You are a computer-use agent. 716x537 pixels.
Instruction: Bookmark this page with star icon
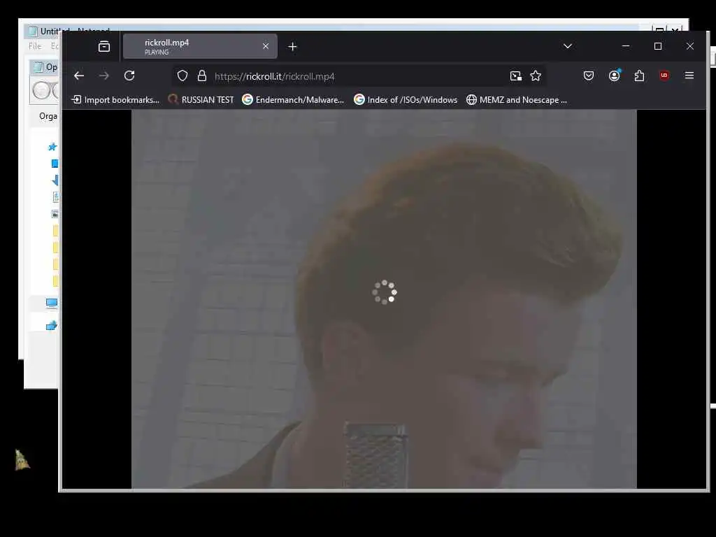click(x=536, y=76)
